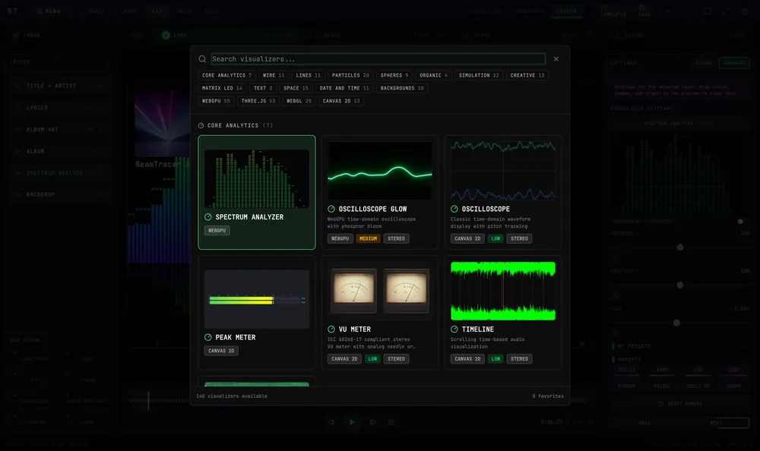Screen dimensions: 760x451
Task: Open the hamburger Menu in the top bar
Action: click(x=49, y=11)
